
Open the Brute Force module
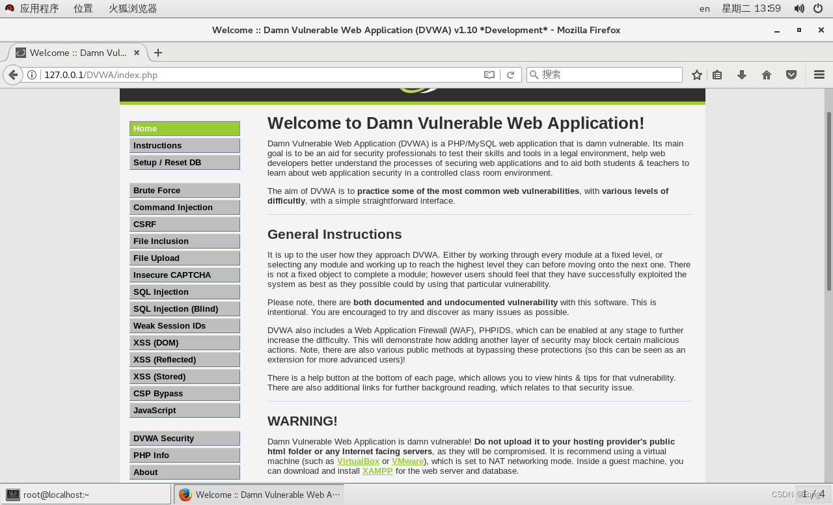click(185, 191)
